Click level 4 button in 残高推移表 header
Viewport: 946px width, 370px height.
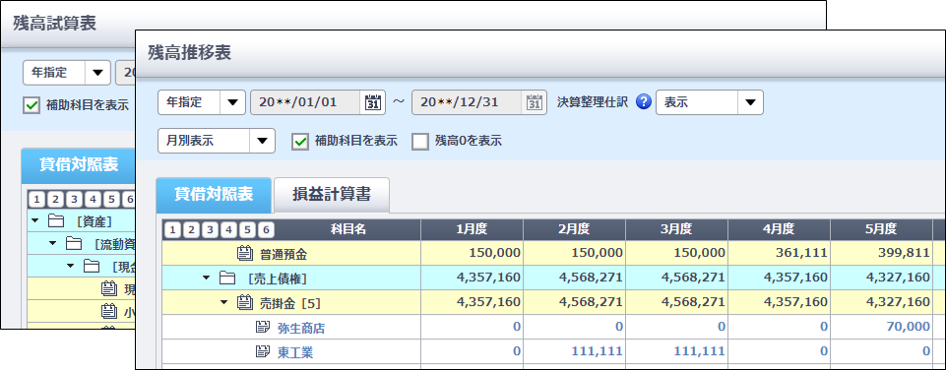click(228, 229)
